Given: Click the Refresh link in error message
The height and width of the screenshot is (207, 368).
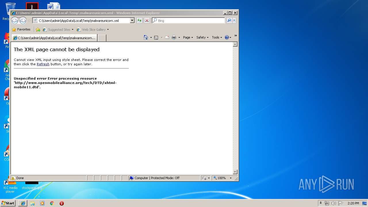Looking at the screenshot, I should point(43,64).
